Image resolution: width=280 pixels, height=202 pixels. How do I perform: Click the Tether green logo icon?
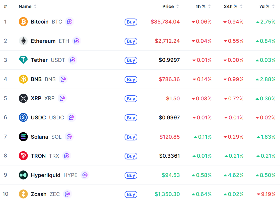point(23,60)
